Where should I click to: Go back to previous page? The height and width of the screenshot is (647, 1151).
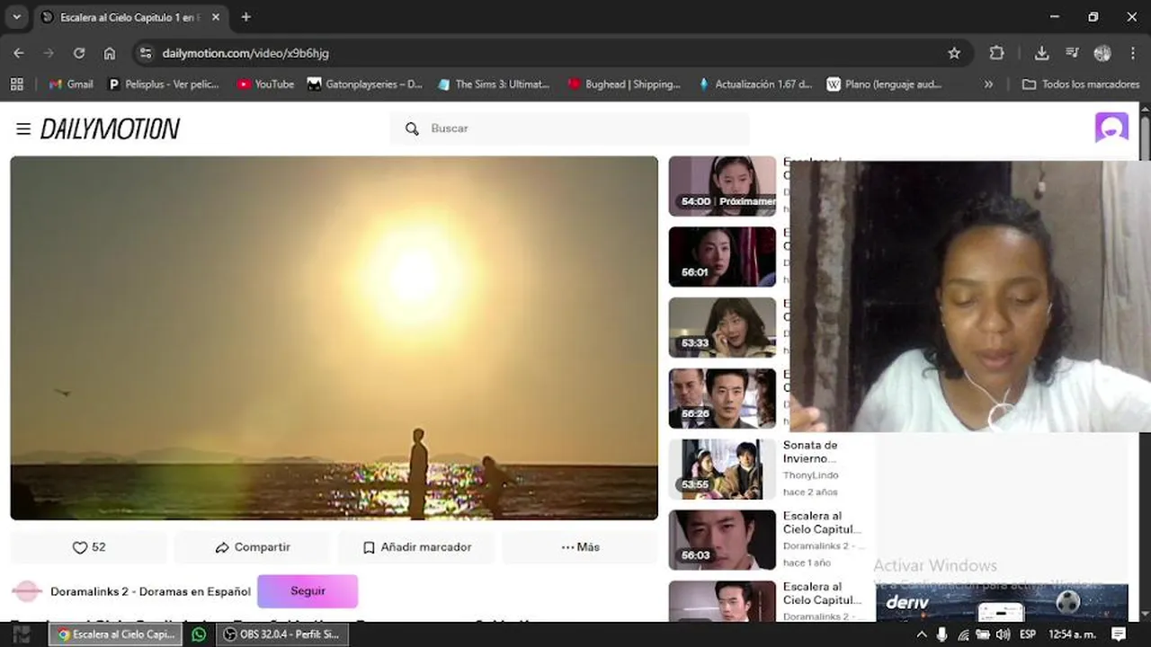(19, 53)
